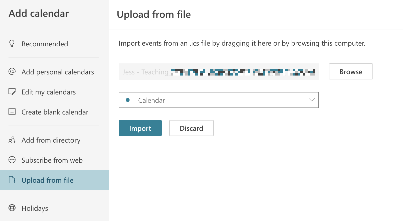
Task: Expand the calendar selection chevron
Action: 311,100
